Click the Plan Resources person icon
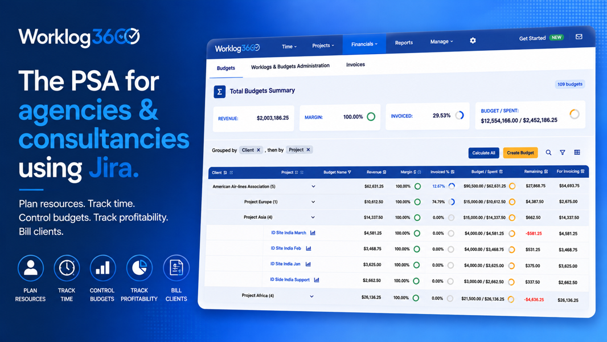 [31, 268]
